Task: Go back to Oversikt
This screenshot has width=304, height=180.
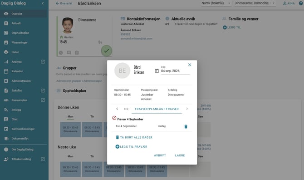Action: click(64, 3)
